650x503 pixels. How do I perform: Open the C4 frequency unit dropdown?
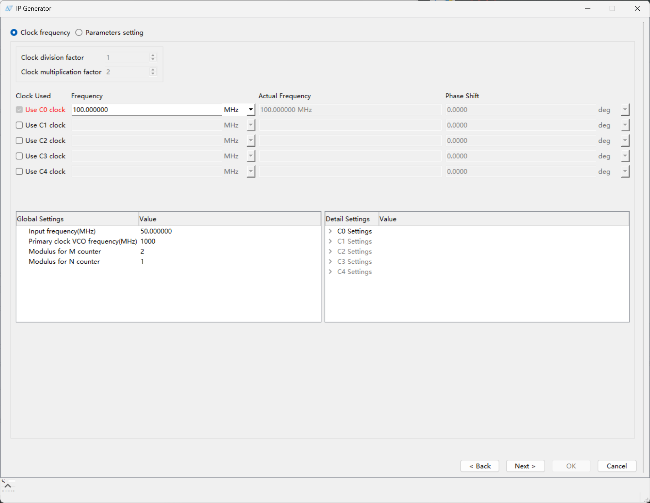[x=251, y=171]
